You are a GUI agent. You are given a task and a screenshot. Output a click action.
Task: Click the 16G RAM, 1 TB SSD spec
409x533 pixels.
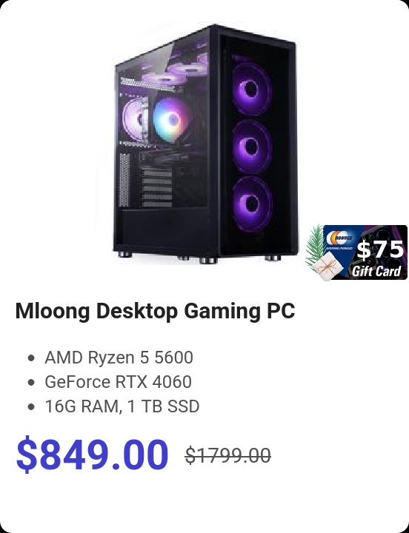click(x=122, y=406)
